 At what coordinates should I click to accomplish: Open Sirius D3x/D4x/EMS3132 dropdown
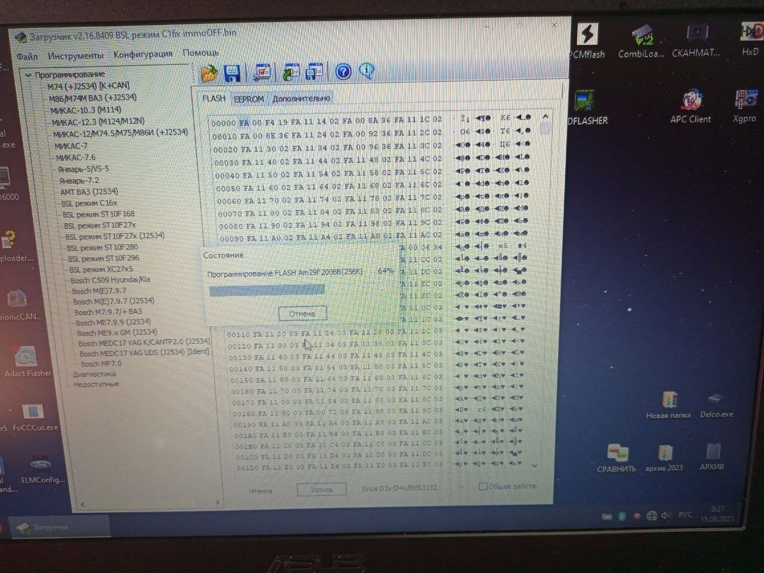point(413,488)
